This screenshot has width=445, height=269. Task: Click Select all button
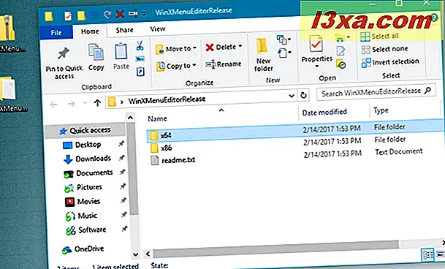379,36
